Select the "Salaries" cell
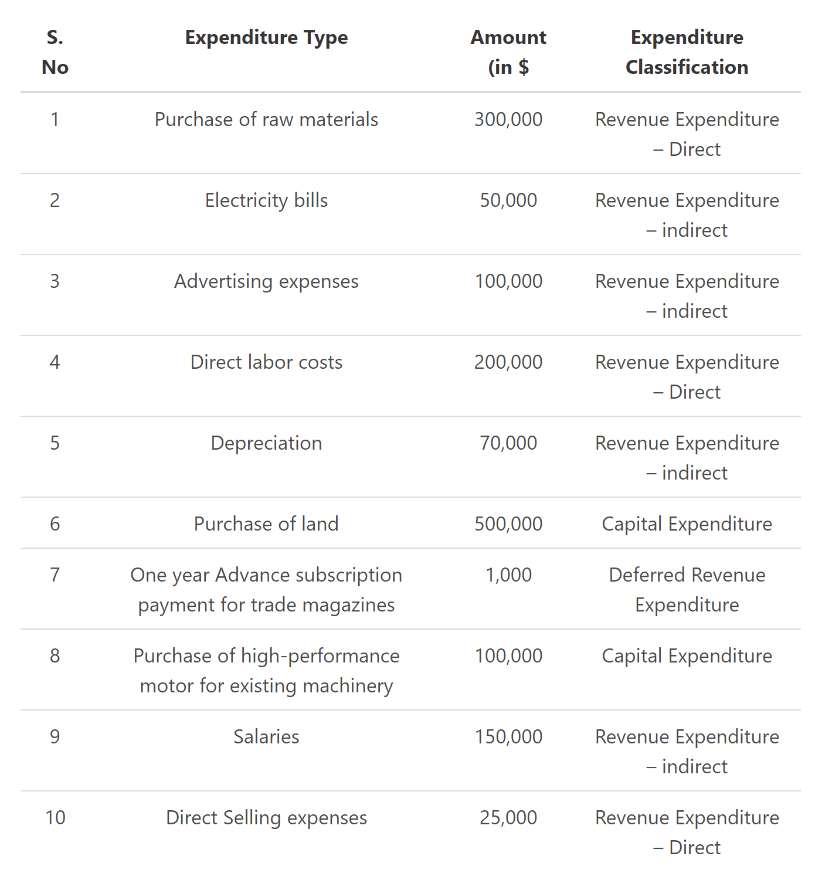Screen dimensions: 832x880 [266, 737]
